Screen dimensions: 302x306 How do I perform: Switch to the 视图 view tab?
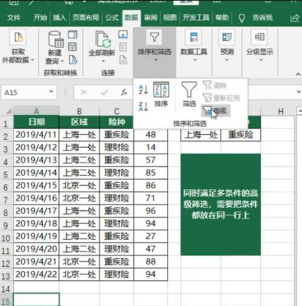click(x=170, y=17)
